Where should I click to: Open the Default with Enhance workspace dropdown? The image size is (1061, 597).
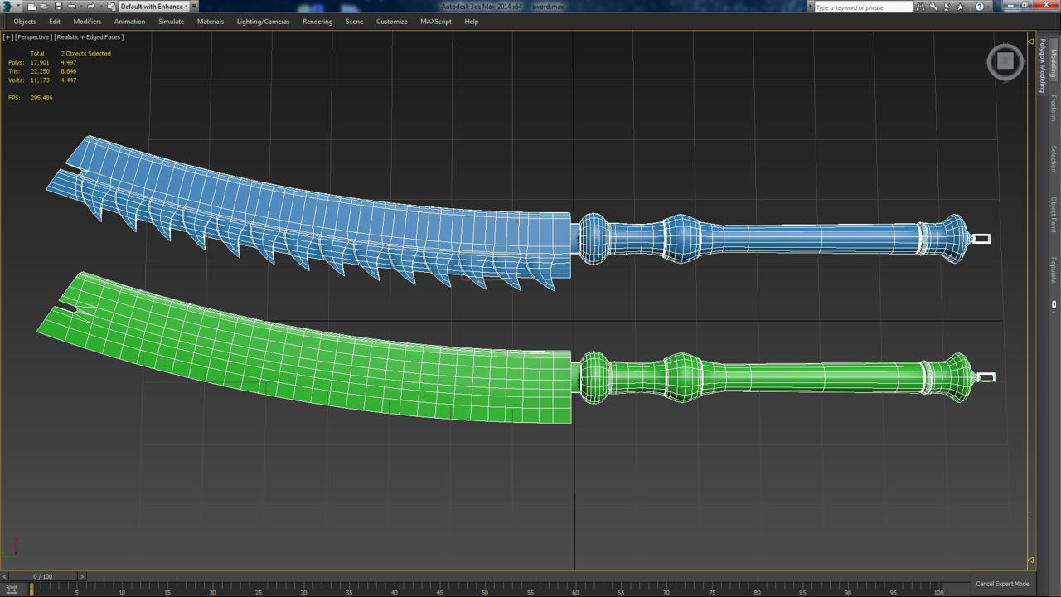(153, 7)
